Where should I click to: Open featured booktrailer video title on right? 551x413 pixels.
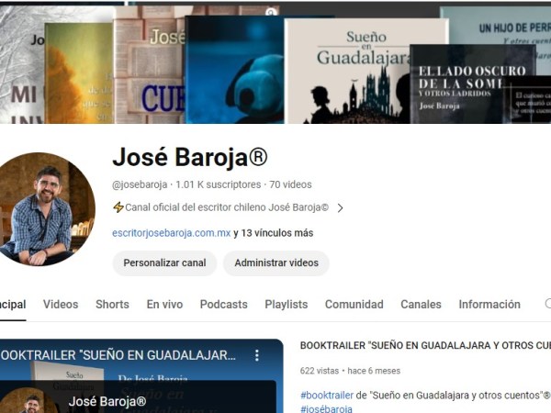pos(425,346)
